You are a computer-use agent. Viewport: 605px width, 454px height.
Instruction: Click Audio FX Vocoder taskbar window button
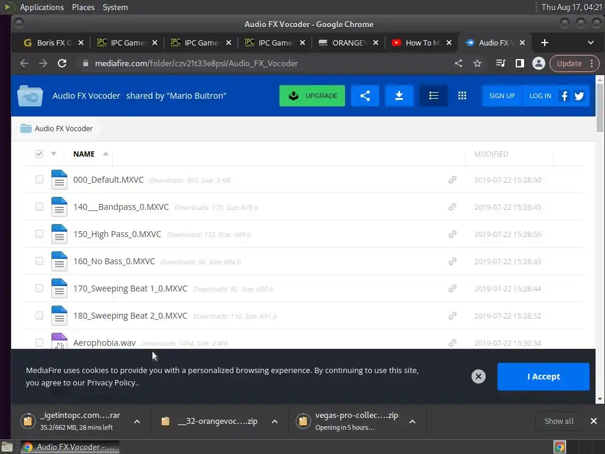point(70,447)
